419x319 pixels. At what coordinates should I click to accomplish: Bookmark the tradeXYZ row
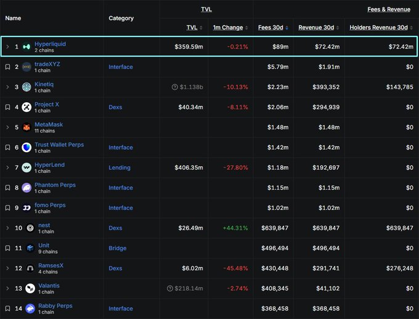(x=8, y=67)
